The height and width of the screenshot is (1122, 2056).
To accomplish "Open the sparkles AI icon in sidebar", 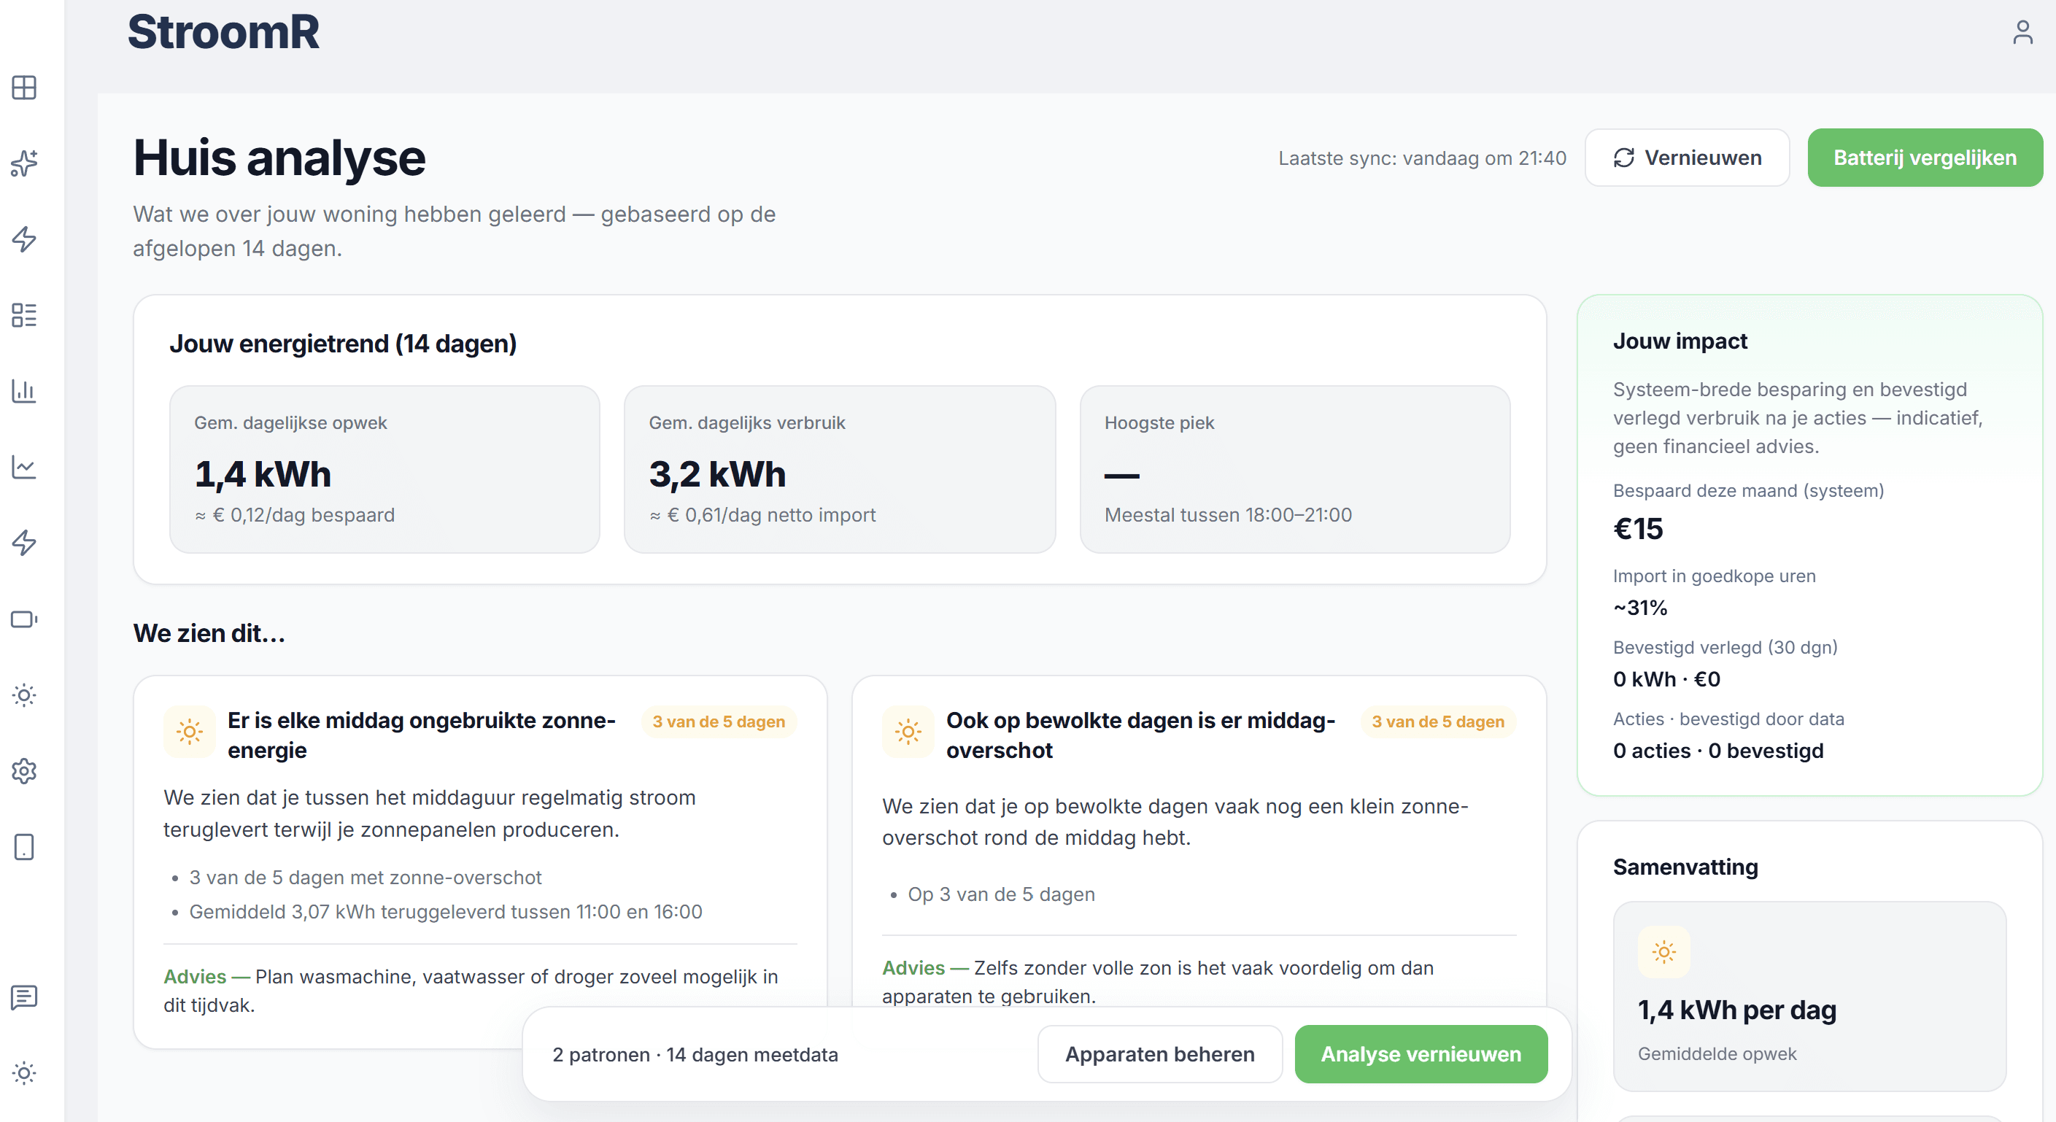I will 24,163.
